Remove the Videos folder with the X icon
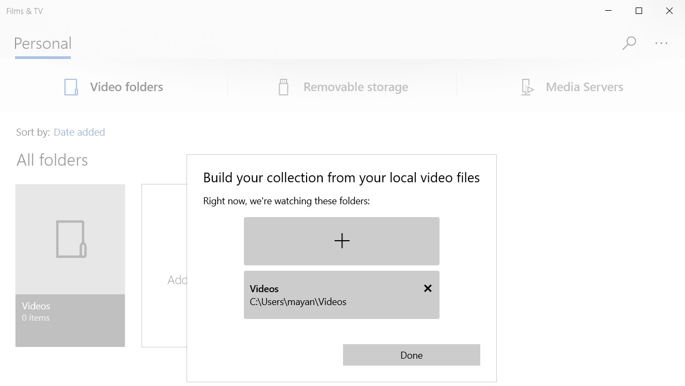Image resolution: width=685 pixels, height=386 pixels. (427, 288)
